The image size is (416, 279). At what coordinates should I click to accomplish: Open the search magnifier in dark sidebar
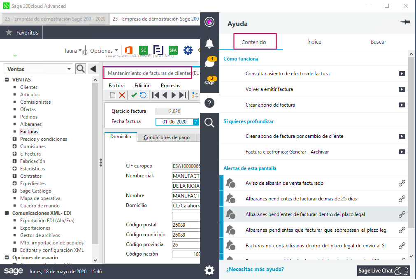209,123
